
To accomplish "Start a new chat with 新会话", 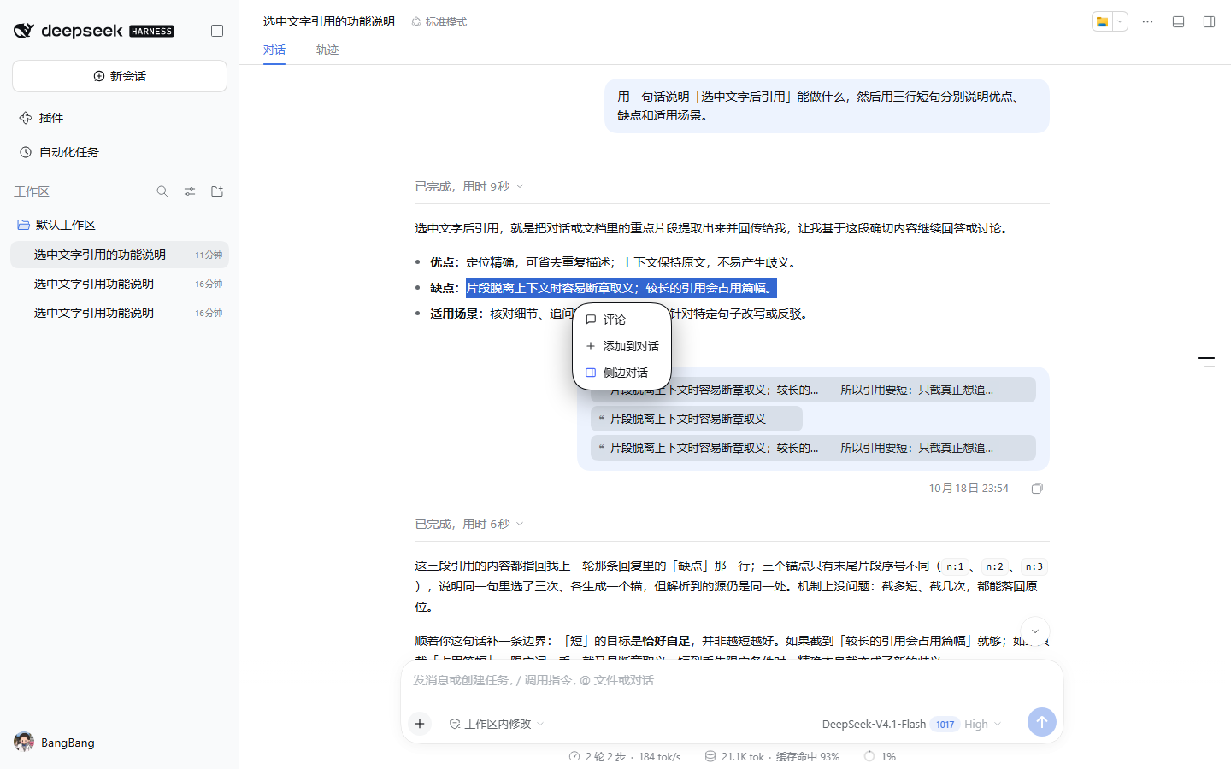I will tap(120, 76).
